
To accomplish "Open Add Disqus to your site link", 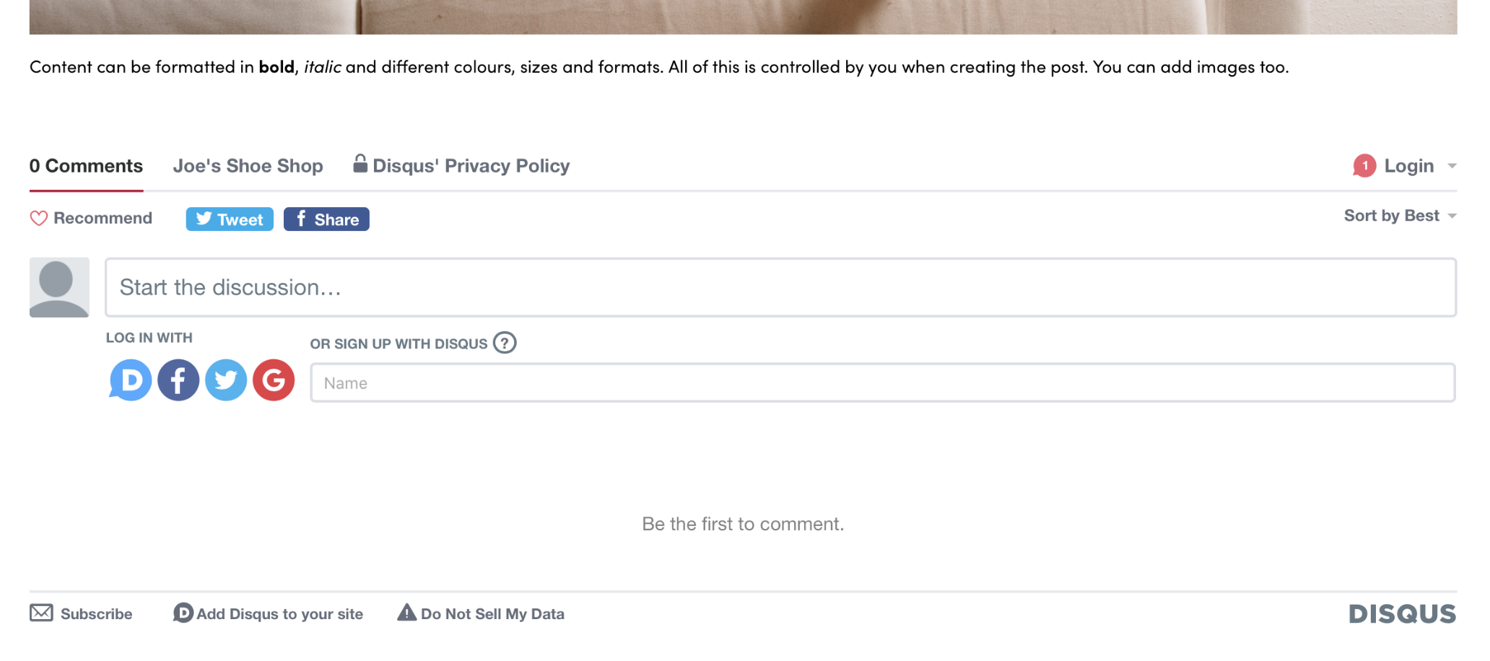I will point(268,613).
